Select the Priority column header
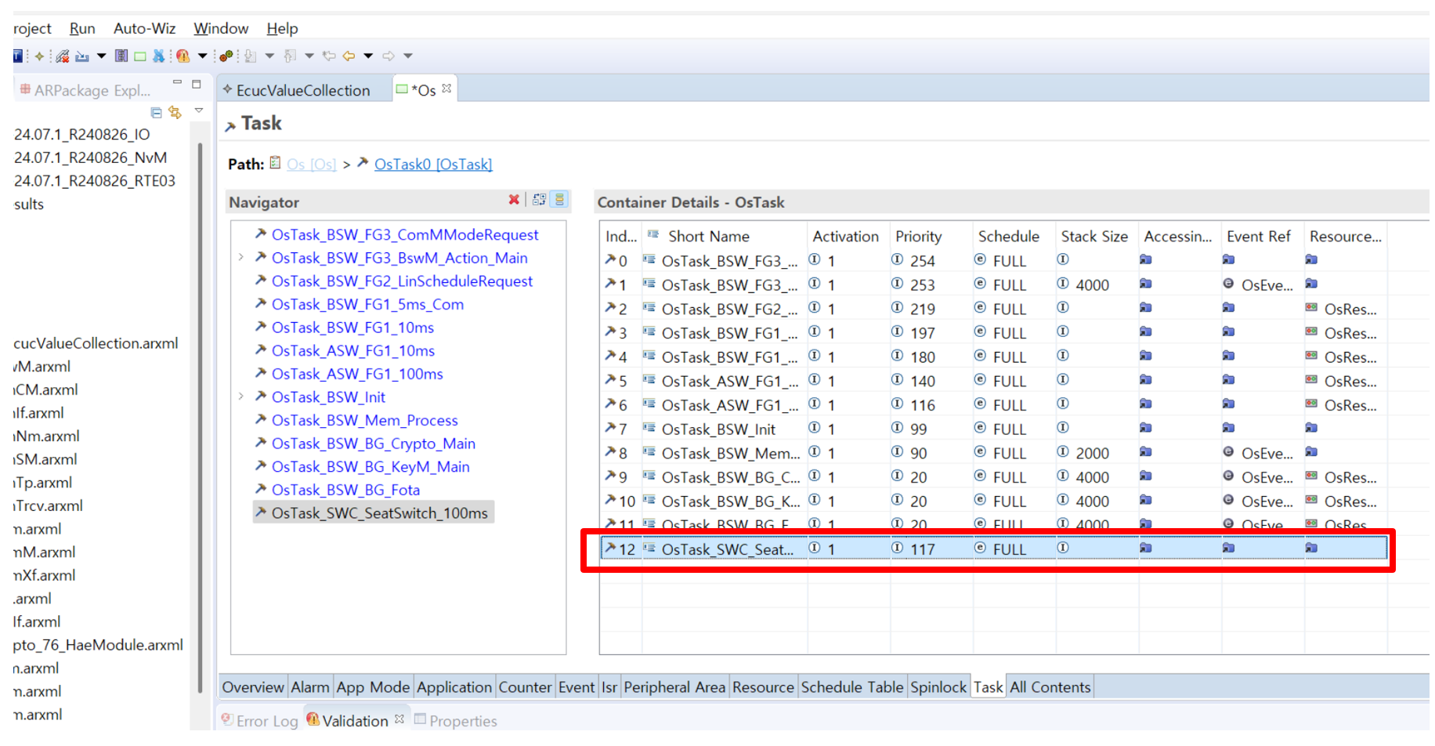This screenshot has width=1435, height=746. click(918, 236)
